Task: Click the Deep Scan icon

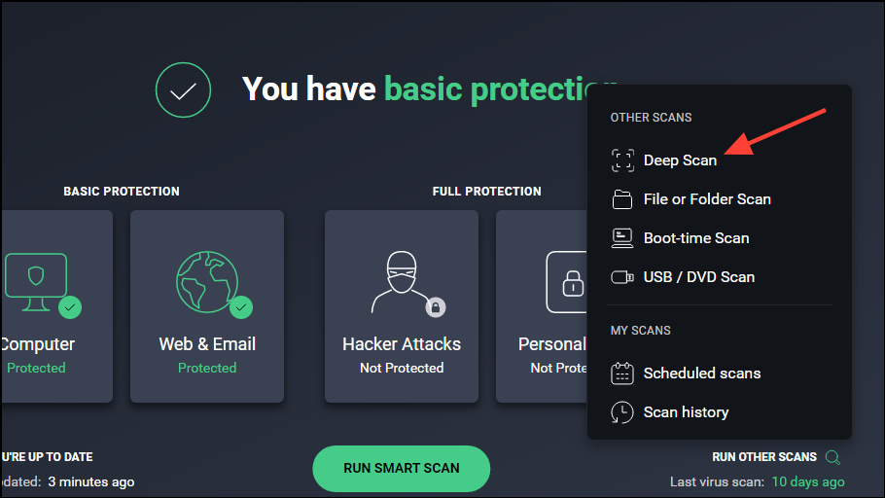Action: point(622,160)
